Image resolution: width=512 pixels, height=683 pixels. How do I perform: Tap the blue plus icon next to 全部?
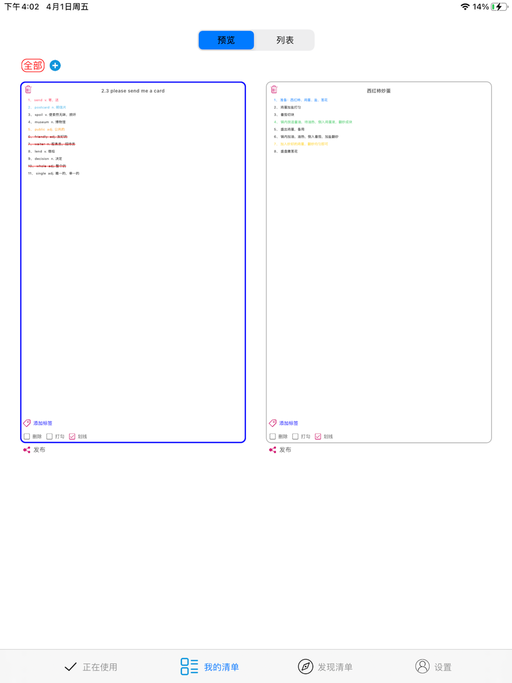55,66
